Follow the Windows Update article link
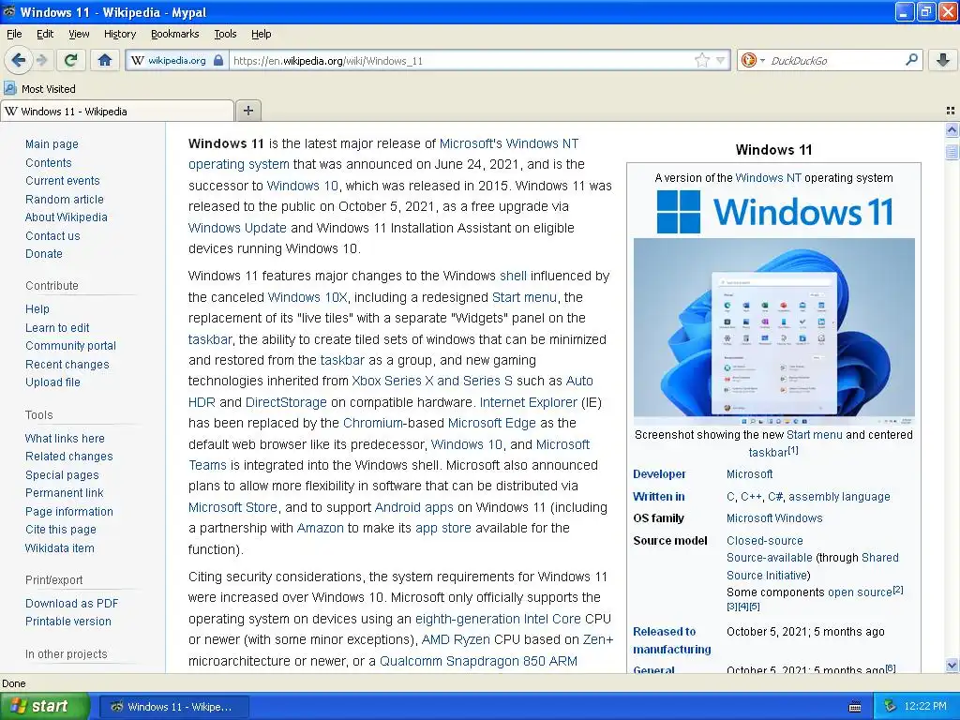The width and height of the screenshot is (960, 720). 237,228
